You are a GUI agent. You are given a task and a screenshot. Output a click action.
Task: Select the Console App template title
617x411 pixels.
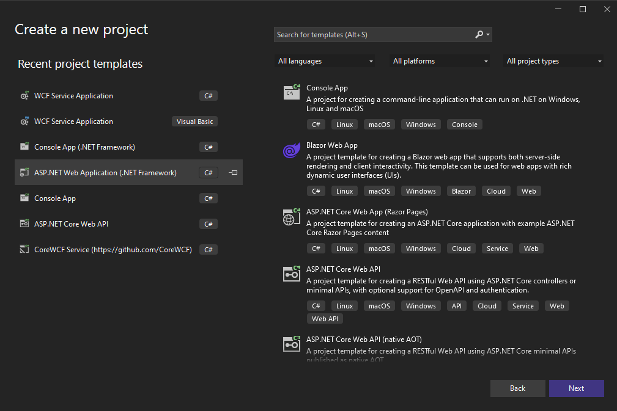click(327, 88)
